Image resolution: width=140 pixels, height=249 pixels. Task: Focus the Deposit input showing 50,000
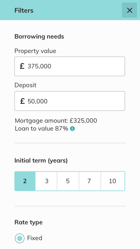(70, 101)
